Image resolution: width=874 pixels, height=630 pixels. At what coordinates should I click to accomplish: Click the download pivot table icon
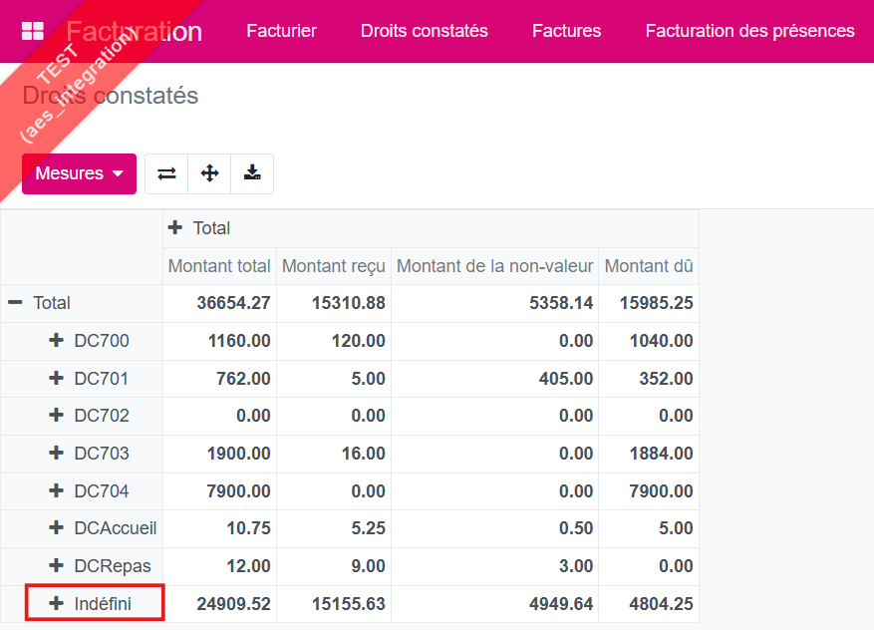pyautogui.click(x=252, y=173)
